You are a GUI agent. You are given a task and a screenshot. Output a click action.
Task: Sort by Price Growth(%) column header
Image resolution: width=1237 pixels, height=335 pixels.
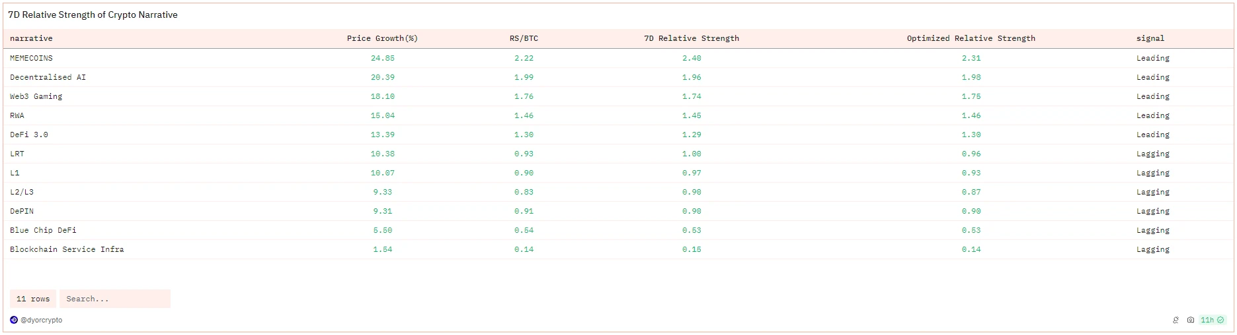point(382,38)
